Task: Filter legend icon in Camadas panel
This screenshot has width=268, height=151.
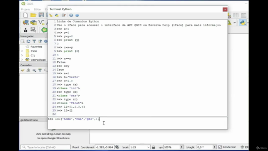Action: coord(40,70)
